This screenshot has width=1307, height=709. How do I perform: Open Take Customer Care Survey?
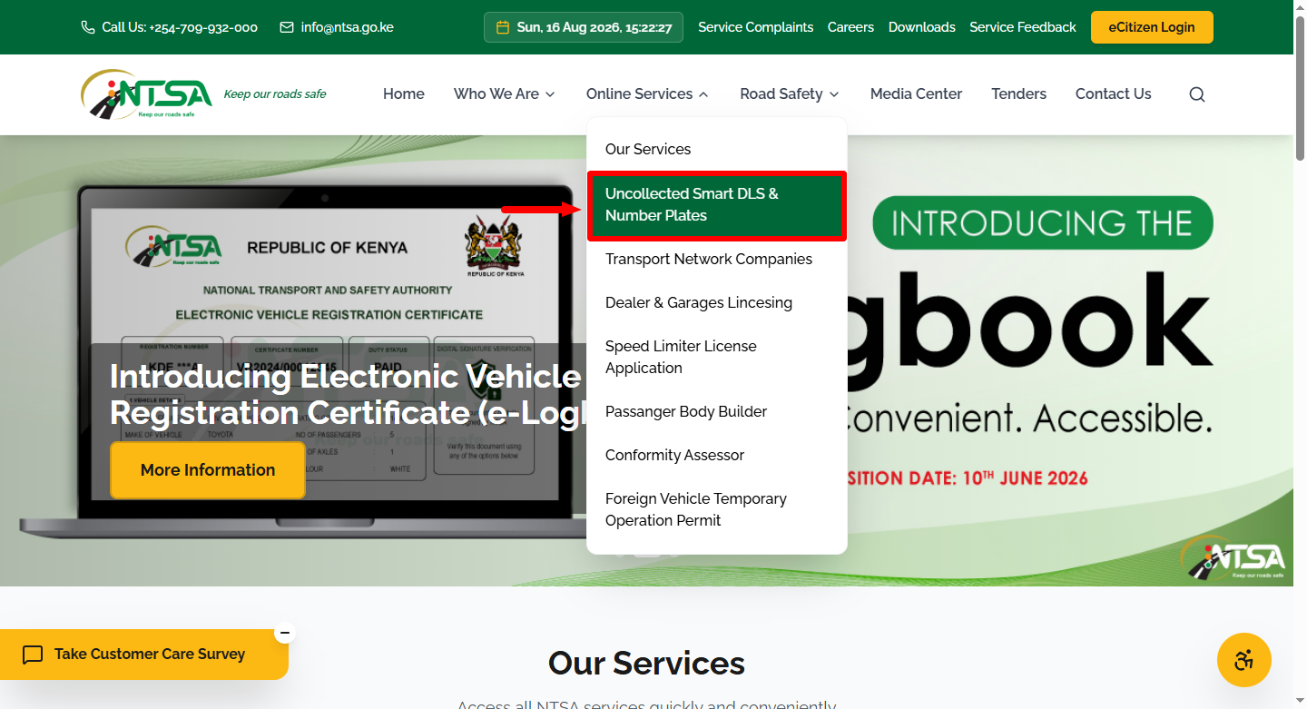(144, 655)
